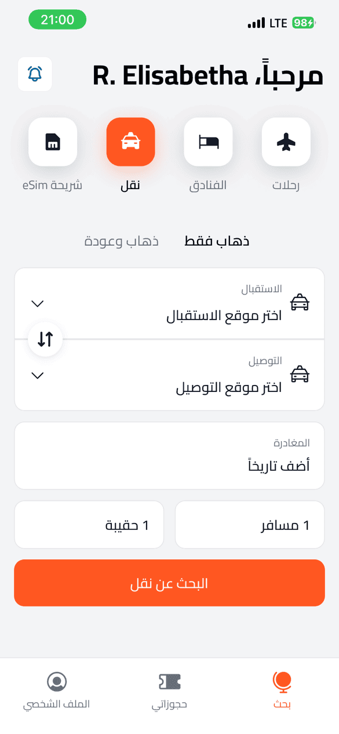Screen dimensions: 339x734
Task: Open notifications via the bell icon
Action: coord(34,74)
